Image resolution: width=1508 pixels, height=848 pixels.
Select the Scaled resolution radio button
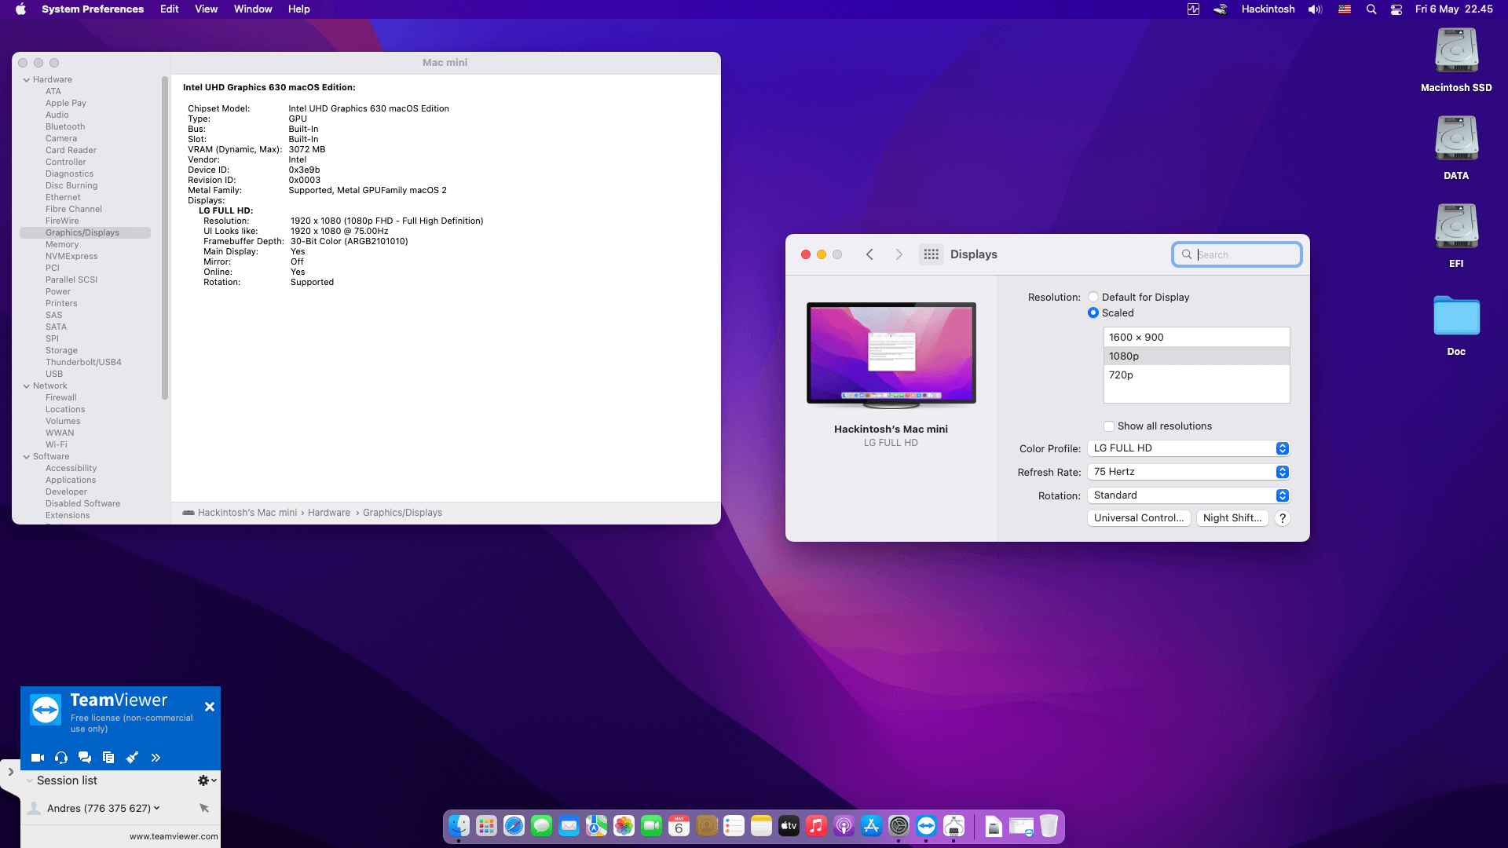click(1093, 313)
